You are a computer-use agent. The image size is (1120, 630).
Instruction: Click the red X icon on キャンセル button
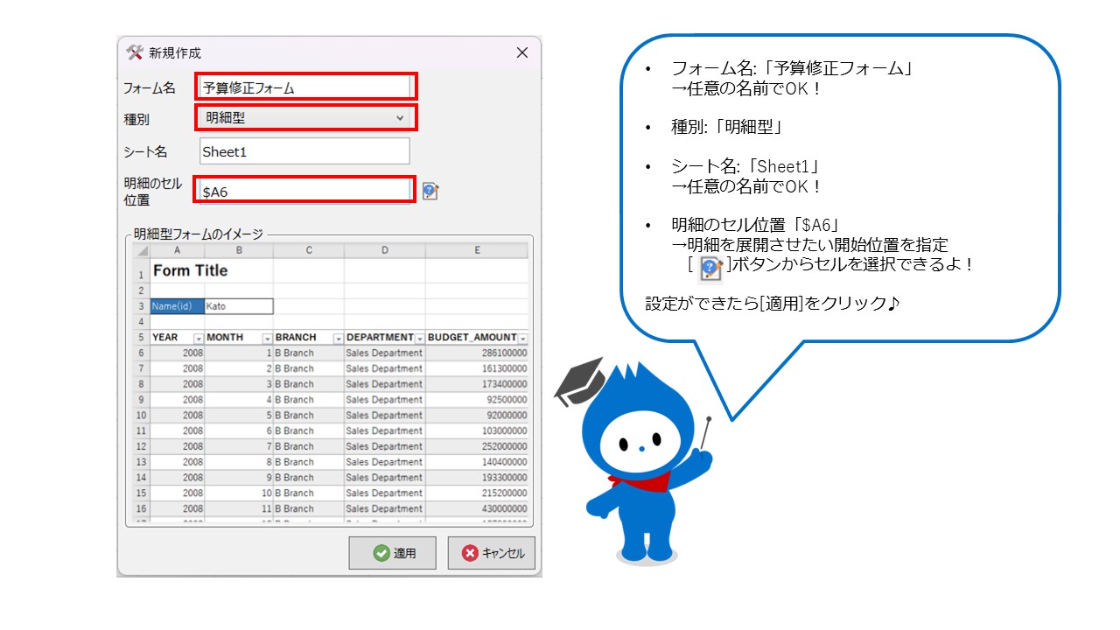471,553
